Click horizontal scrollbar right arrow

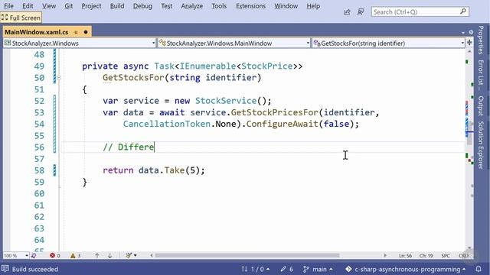[385, 255]
